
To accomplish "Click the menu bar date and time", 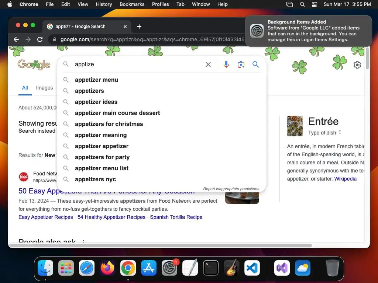I will pos(347,4).
